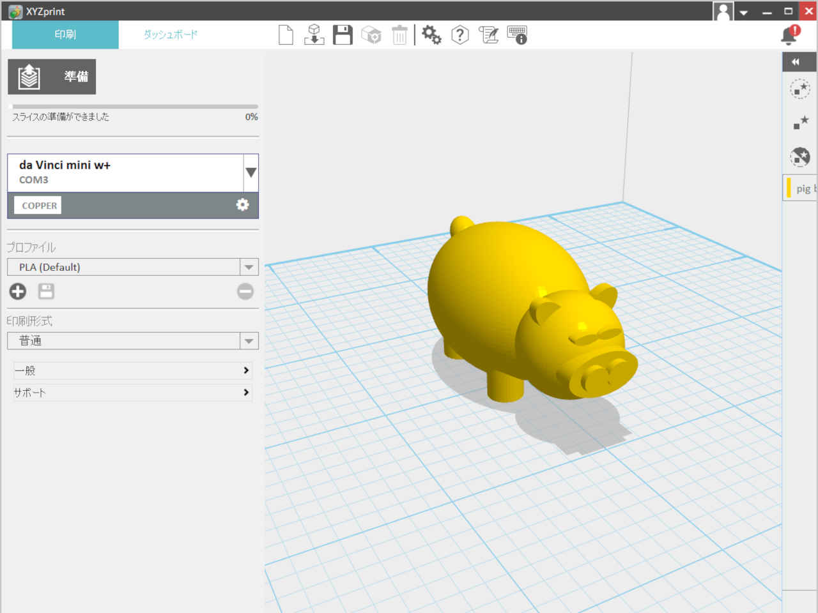818x613 pixels.
Task: Click the globe star icon in the right sidebar
Action: click(799, 156)
